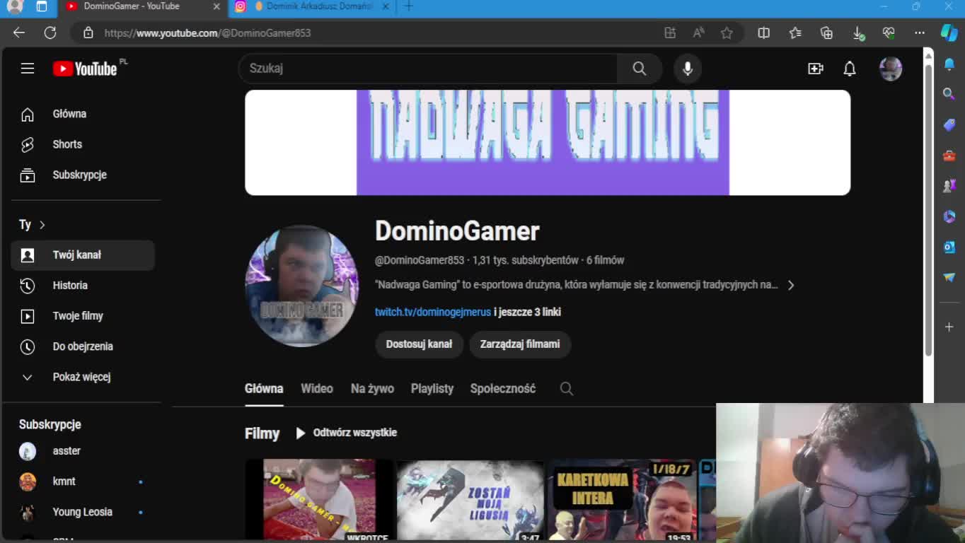Open the twitch.tv/dominogejmerus link

[x=433, y=312]
